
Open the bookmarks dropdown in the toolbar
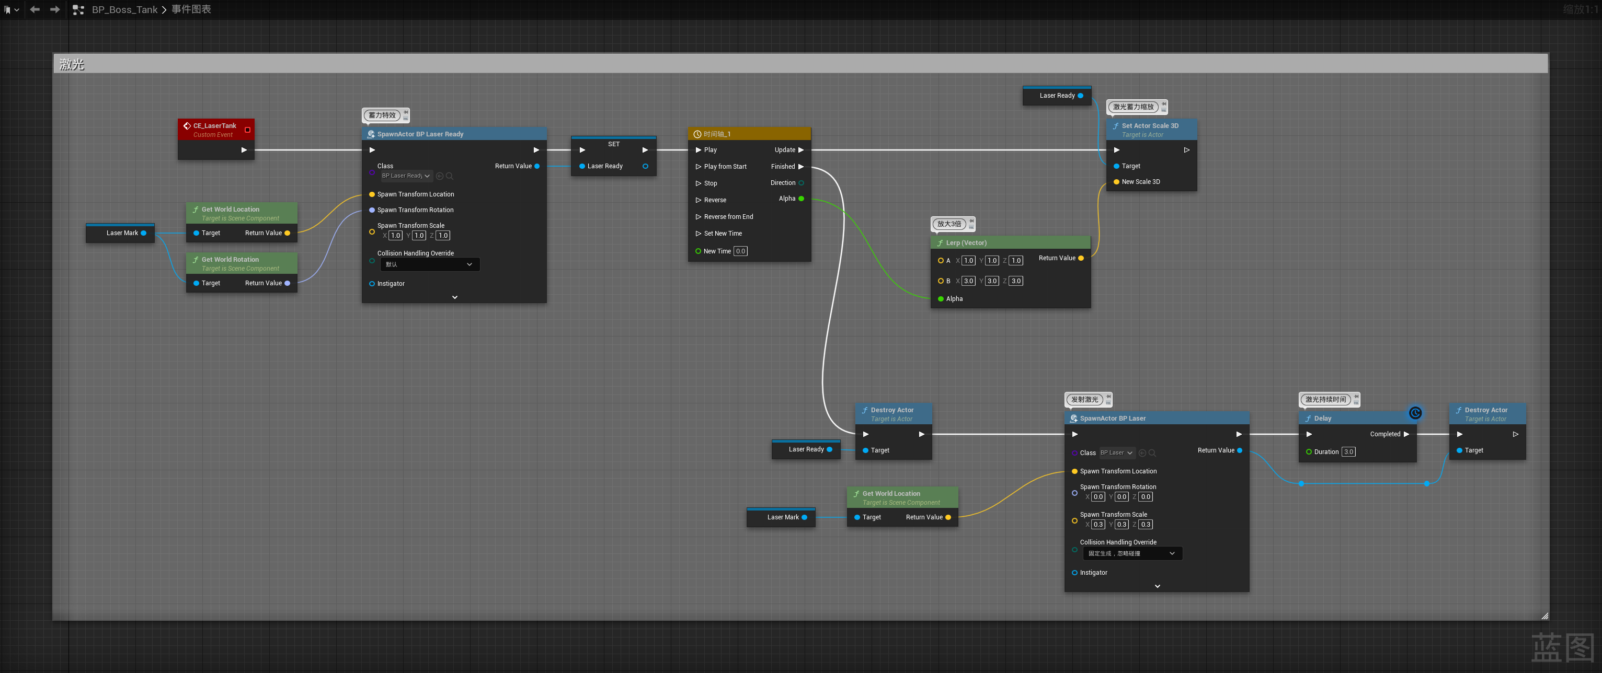click(11, 9)
